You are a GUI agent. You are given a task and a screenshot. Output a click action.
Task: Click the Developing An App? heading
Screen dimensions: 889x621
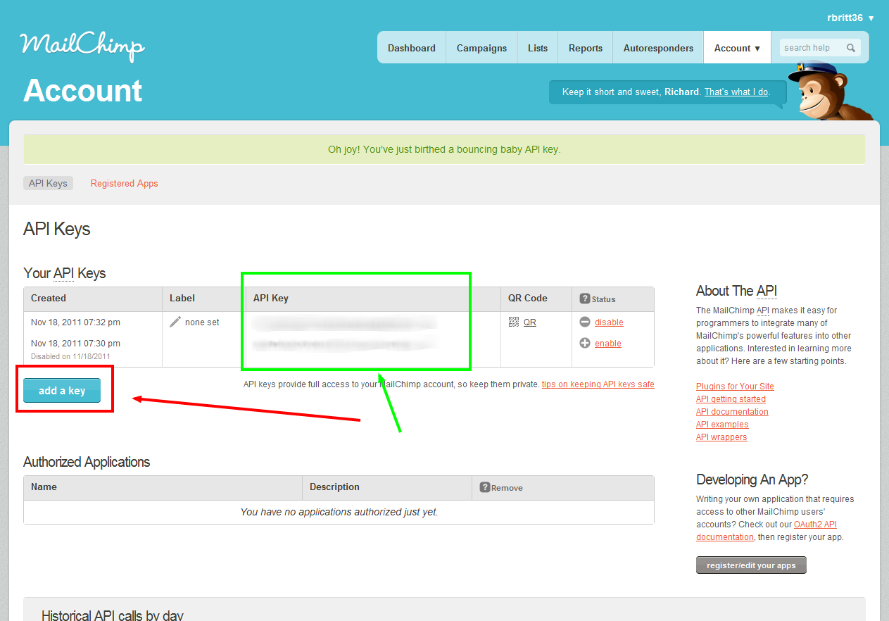(752, 479)
